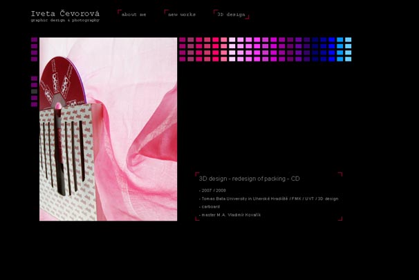Select the purple square directly above the gray square
419x280 pixels.
tap(34, 85)
